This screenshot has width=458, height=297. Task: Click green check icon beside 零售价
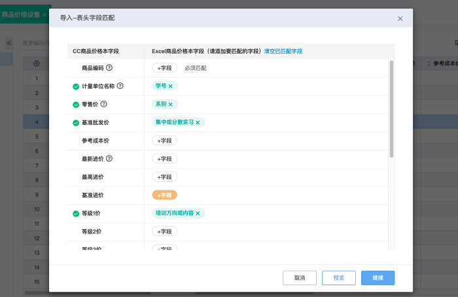76,105
